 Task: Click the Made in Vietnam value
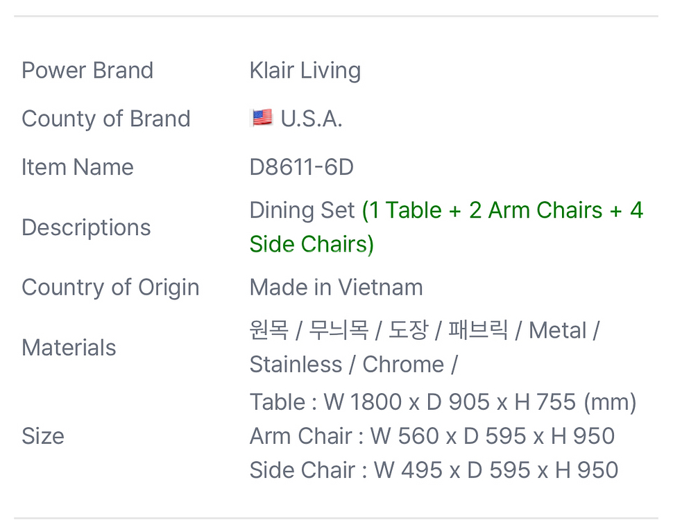[336, 287]
